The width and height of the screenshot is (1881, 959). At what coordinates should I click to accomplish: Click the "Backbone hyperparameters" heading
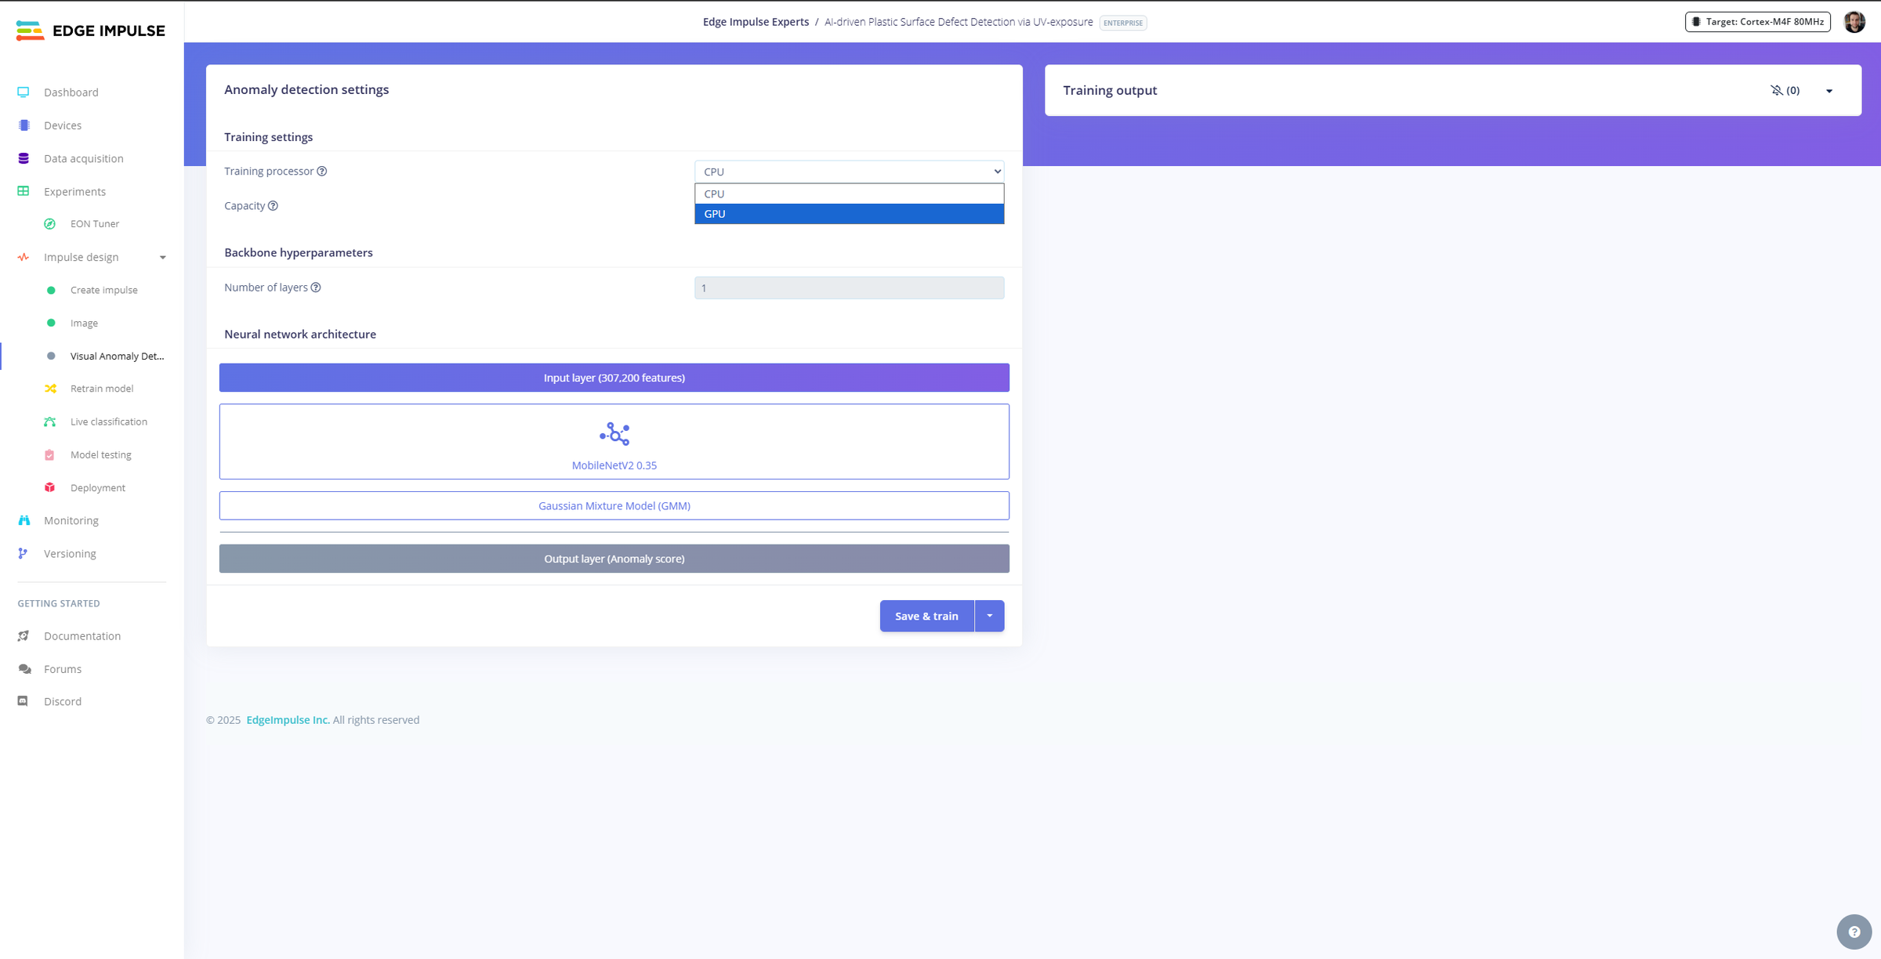[x=299, y=252]
